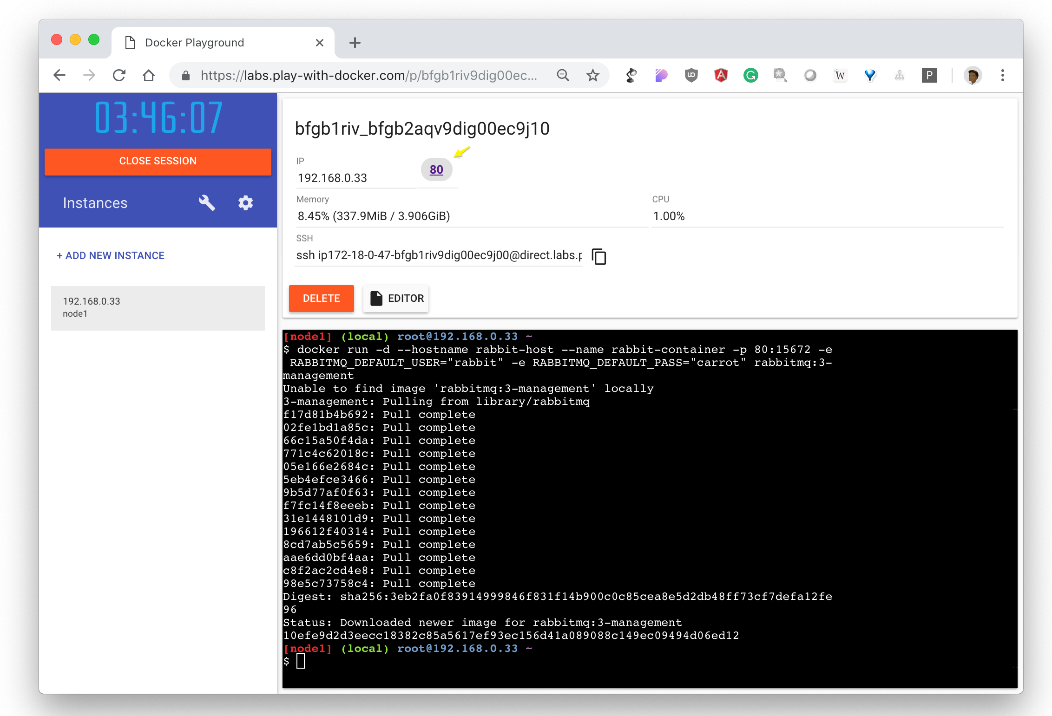Click the '196612f40314: Pull complete' line
This screenshot has height=716, width=1052.
(x=379, y=532)
